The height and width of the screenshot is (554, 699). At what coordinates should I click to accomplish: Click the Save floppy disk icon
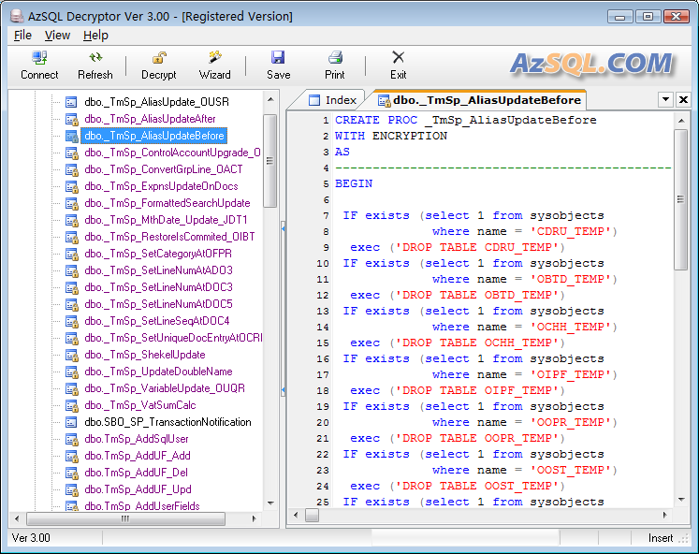(278, 57)
